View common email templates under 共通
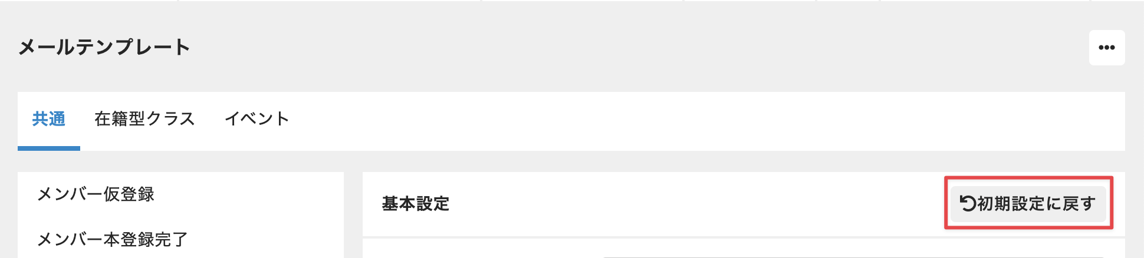The image size is (1144, 258). (49, 120)
